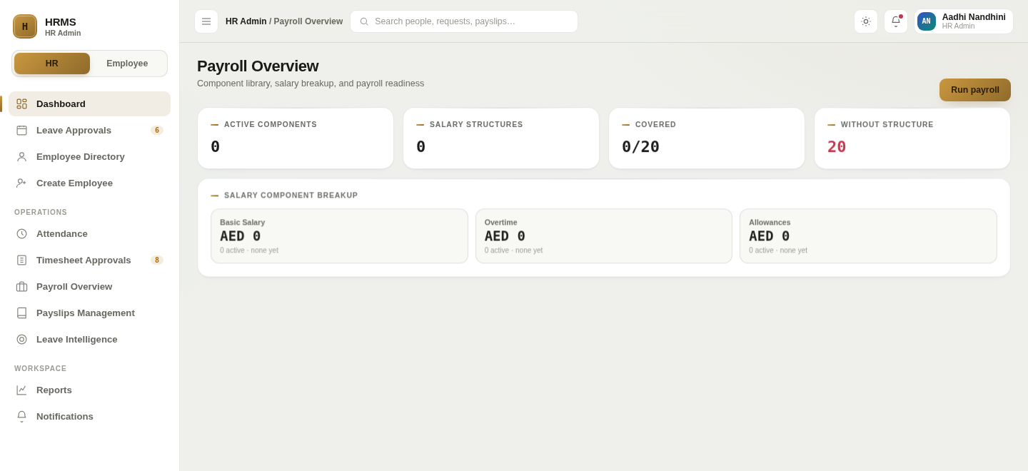Click Payroll Overview breadcrumb text
The image size is (1028, 471).
[308, 21]
